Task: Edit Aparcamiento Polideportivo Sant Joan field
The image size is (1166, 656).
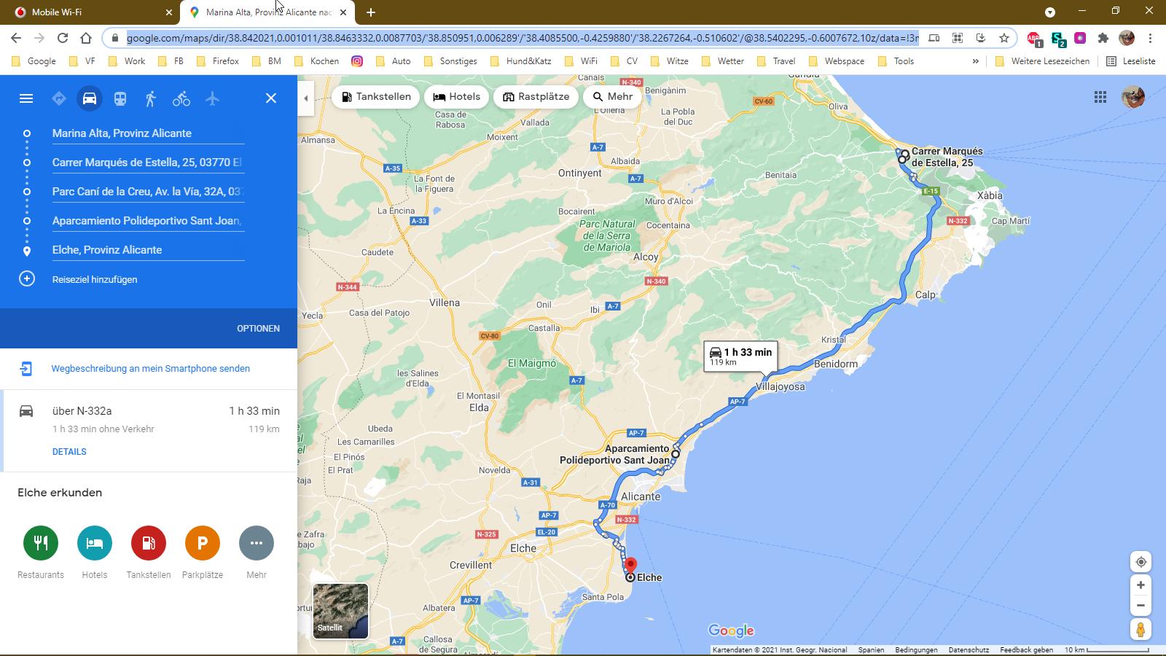Action: point(148,221)
